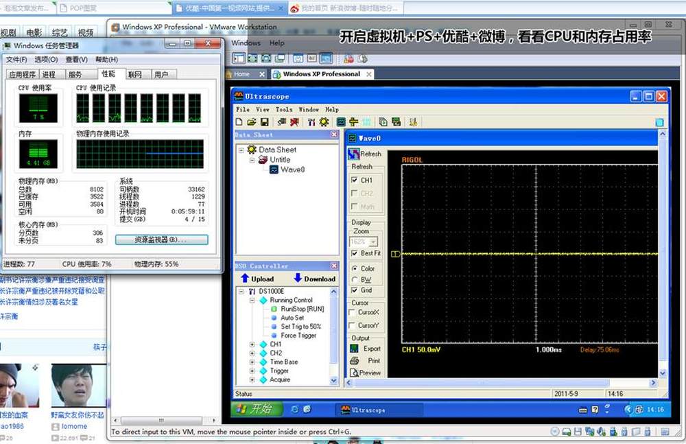The image size is (686, 444).
Task: Expand the CH1 node in DSO Controller
Action: tap(252, 344)
